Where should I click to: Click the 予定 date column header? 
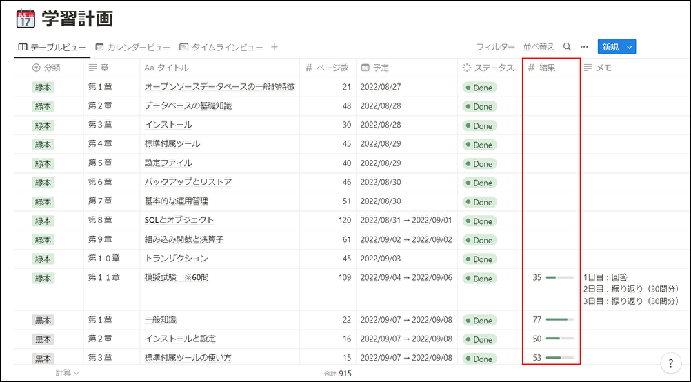coord(375,68)
